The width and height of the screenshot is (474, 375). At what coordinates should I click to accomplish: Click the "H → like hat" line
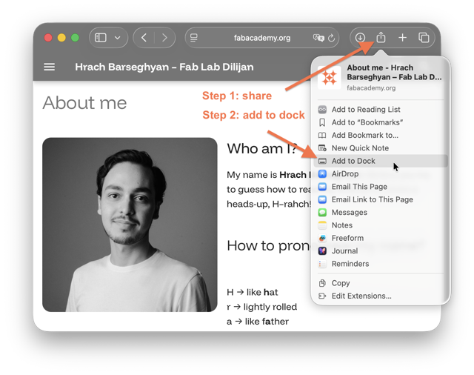pos(253,292)
